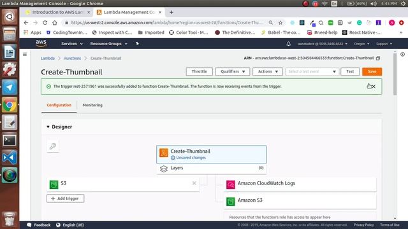Switch to the Monitoring tab
This screenshot has width=408, height=229.
(x=92, y=105)
